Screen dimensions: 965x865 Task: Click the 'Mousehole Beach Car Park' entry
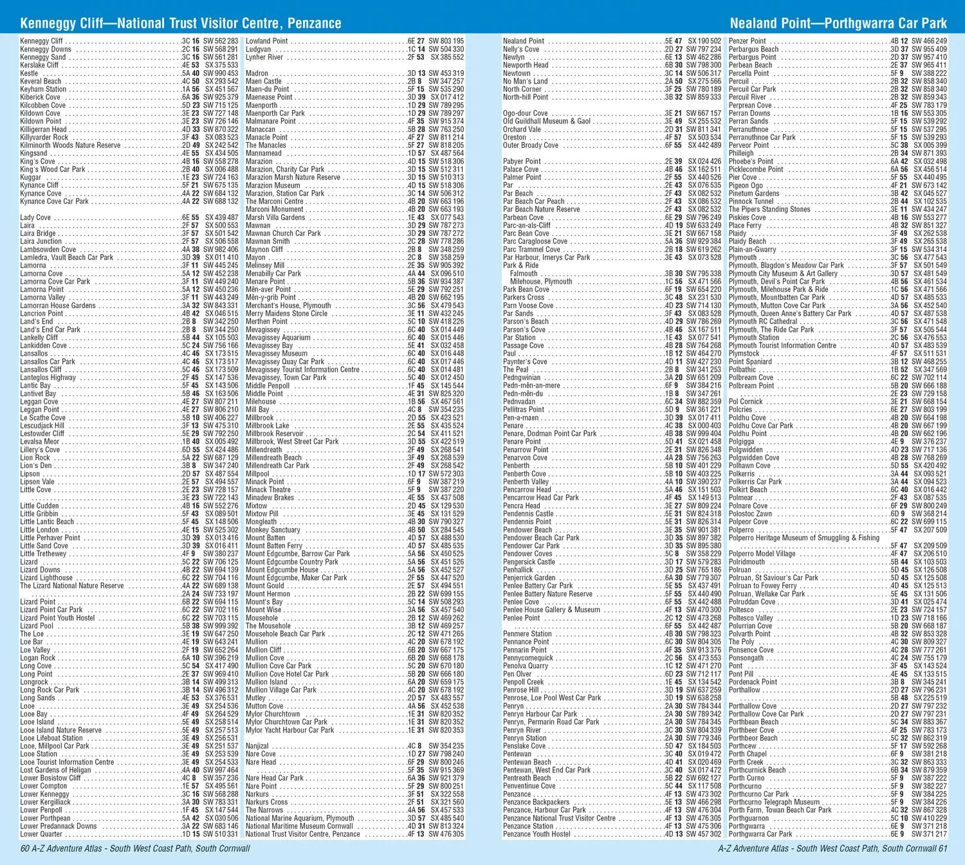(x=354, y=633)
